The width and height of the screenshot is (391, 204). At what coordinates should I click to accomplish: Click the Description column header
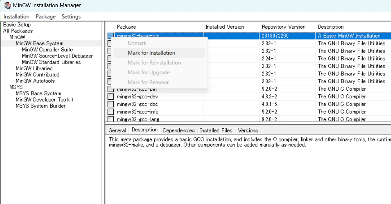click(x=353, y=27)
